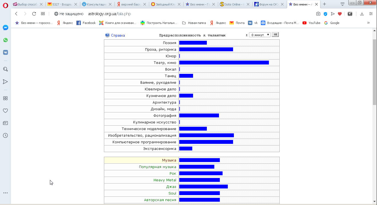
Task: Go forward to next page
Action: (25, 14)
